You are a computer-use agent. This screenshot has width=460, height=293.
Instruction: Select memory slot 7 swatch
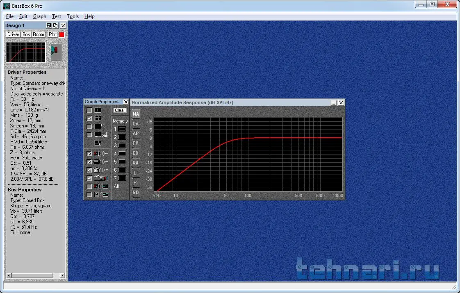122,178
